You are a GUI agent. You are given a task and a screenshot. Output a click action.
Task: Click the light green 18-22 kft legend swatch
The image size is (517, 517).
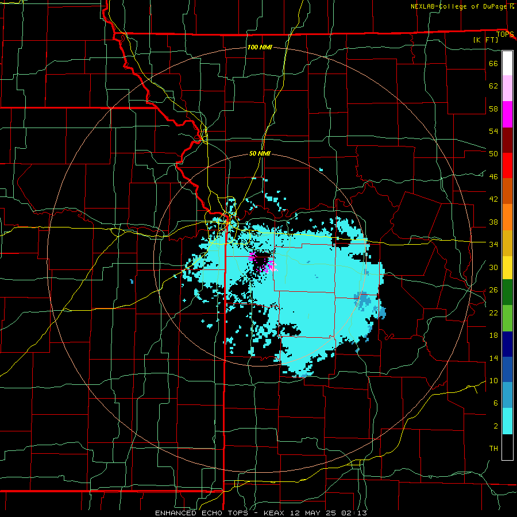507,318
